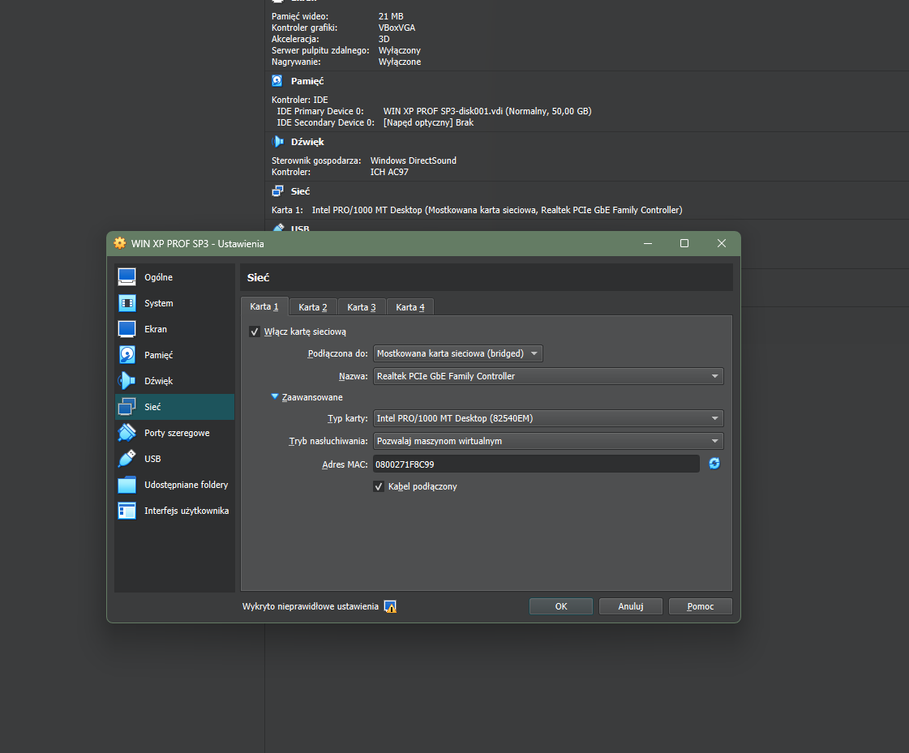Image resolution: width=909 pixels, height=753 pixels.
Task: Click 'VBoxVGA' graphics controller value
Action: click(x=397, y=28)
